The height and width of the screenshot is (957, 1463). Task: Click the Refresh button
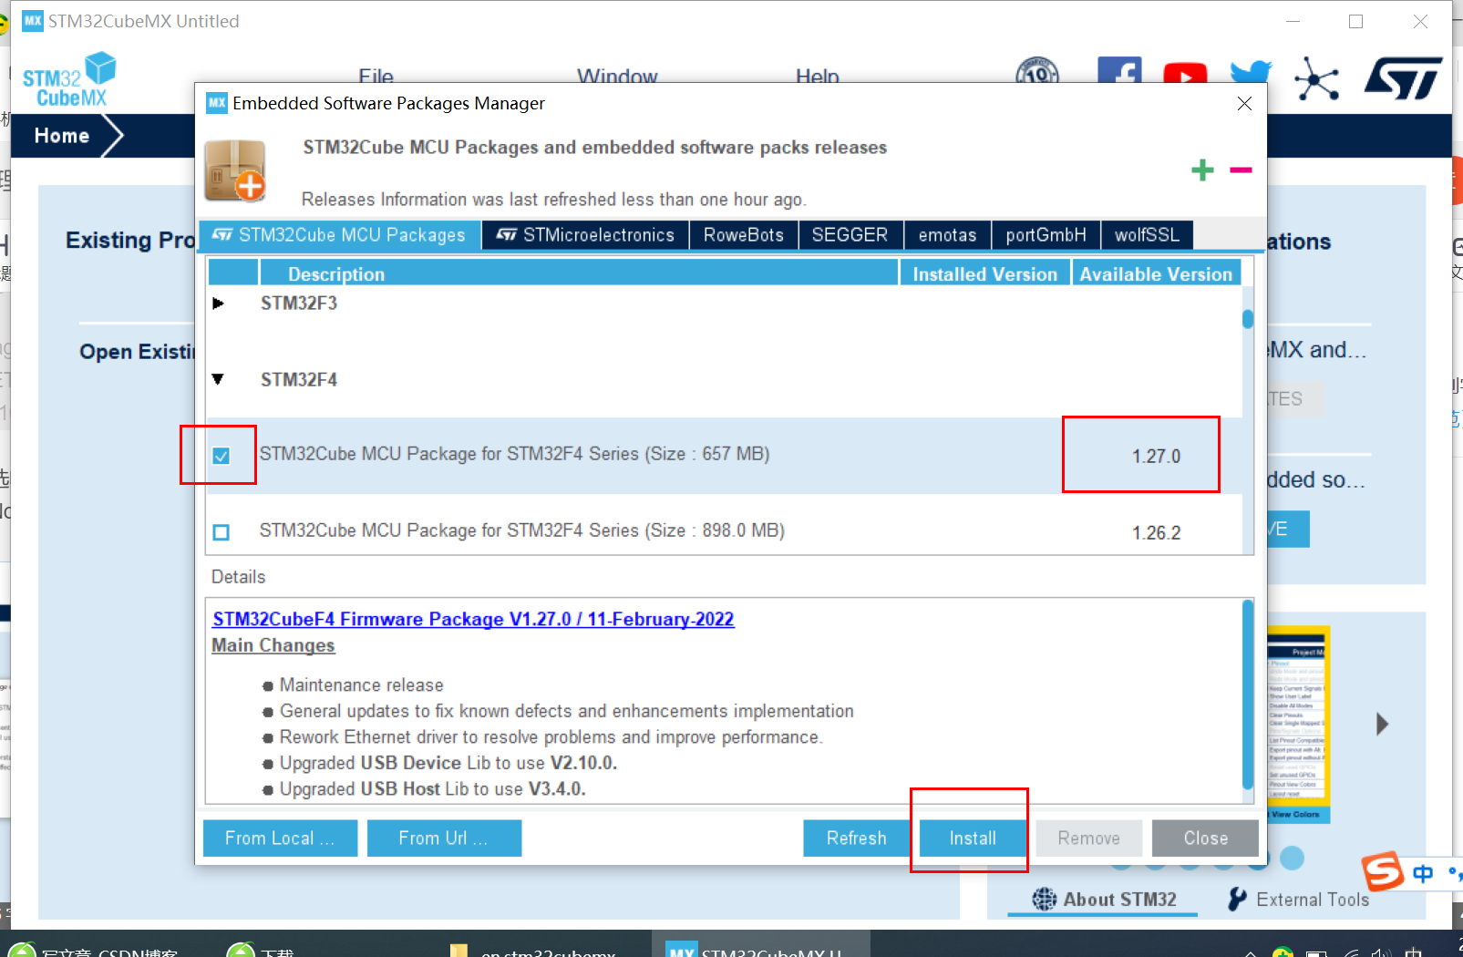(856, 839)
